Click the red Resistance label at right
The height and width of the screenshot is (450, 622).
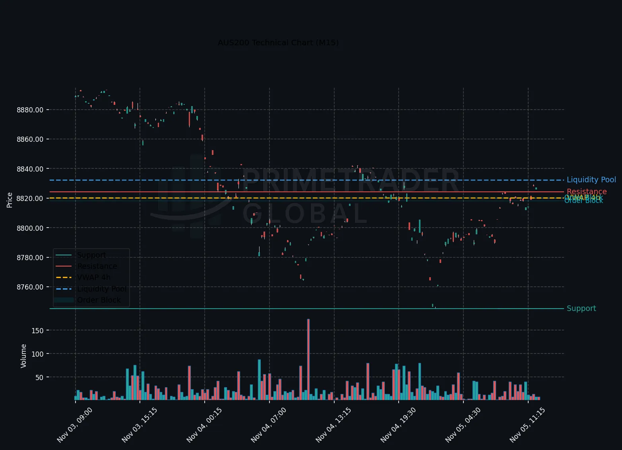tap(587, 191)
